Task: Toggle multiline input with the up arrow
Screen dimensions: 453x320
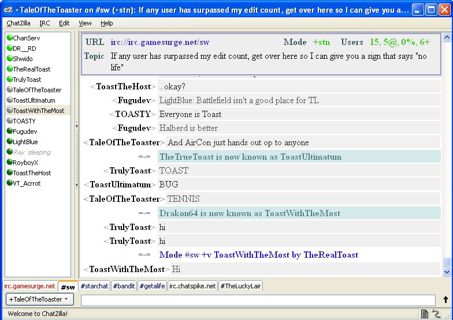Action: [x=445, y=300]
